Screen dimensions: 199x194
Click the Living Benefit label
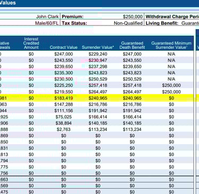tap(162, 23)
